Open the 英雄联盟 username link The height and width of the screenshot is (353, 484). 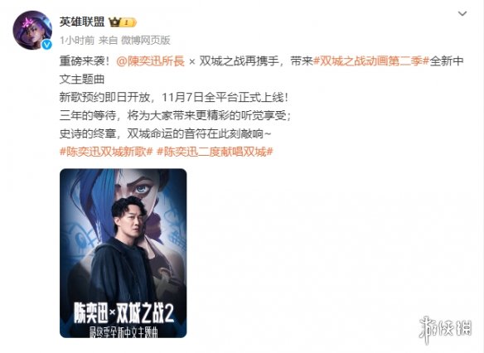point(82,22)
